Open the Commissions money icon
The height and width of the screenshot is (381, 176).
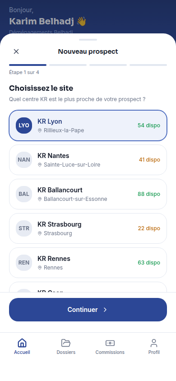tap(110, 343)
